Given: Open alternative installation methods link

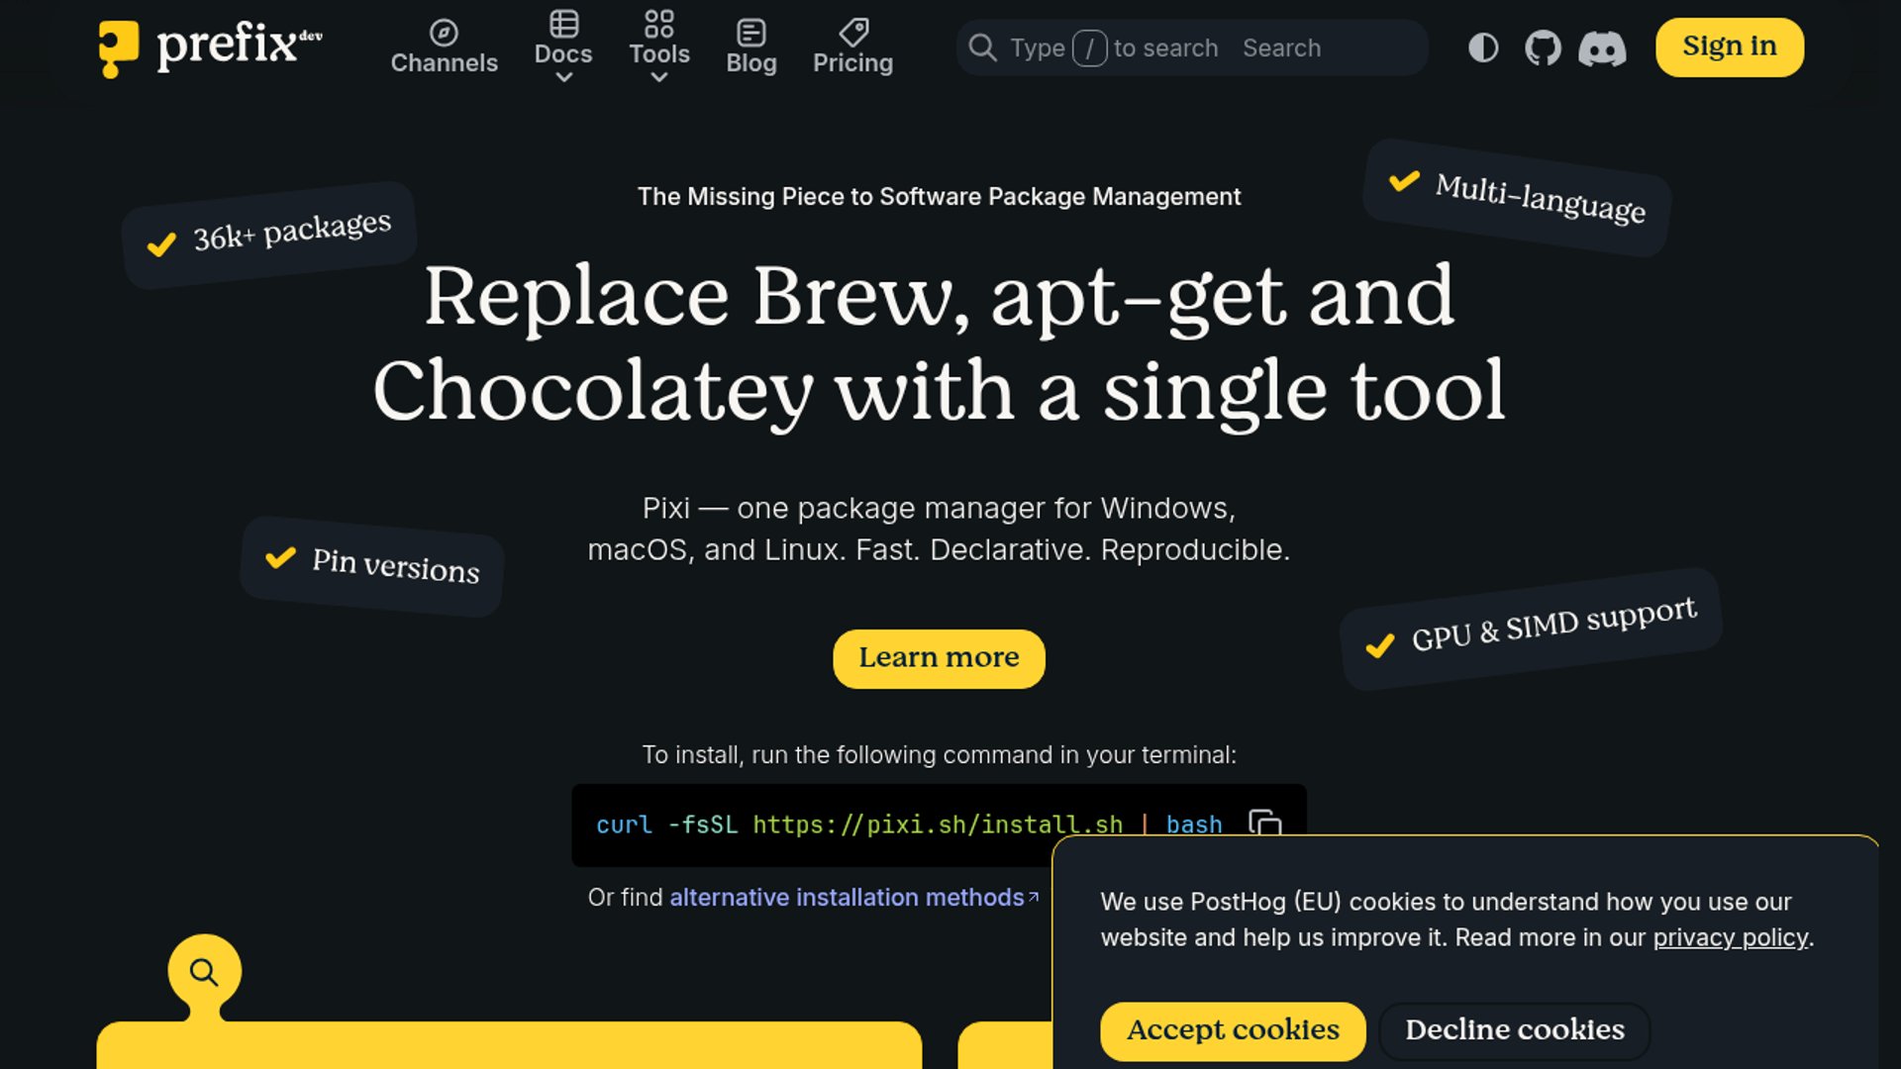Looking at the screenshot, I should [x=848, y=897].
